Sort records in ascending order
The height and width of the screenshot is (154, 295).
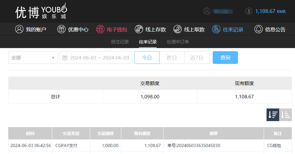tap(286, 115)
